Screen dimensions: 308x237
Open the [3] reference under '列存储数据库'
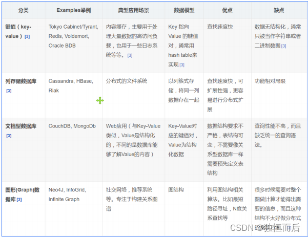[x=9, y=91]
